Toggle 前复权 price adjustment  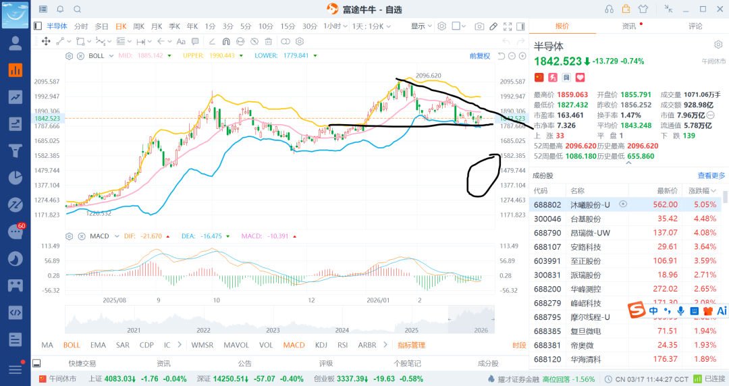[x=480, y=56]
